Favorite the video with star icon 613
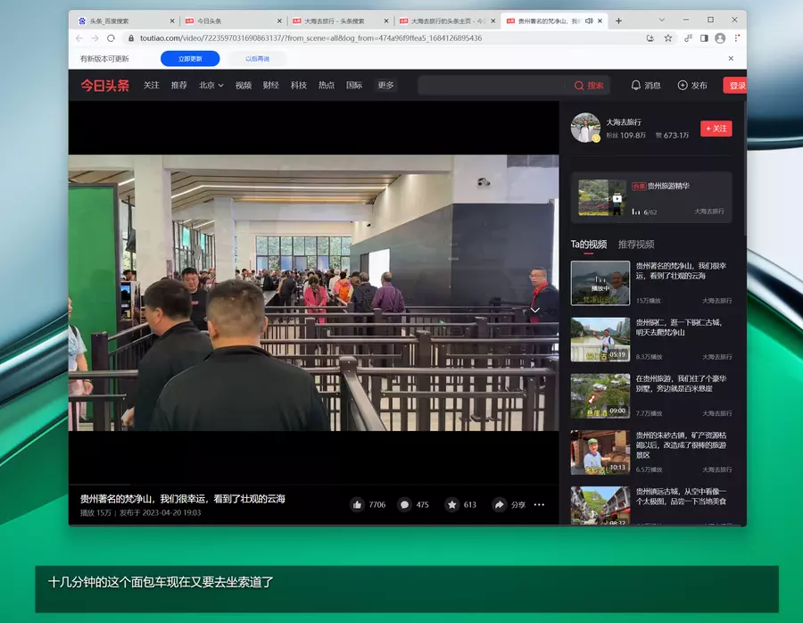The image size is (803, 623). [x=451, y=504]
